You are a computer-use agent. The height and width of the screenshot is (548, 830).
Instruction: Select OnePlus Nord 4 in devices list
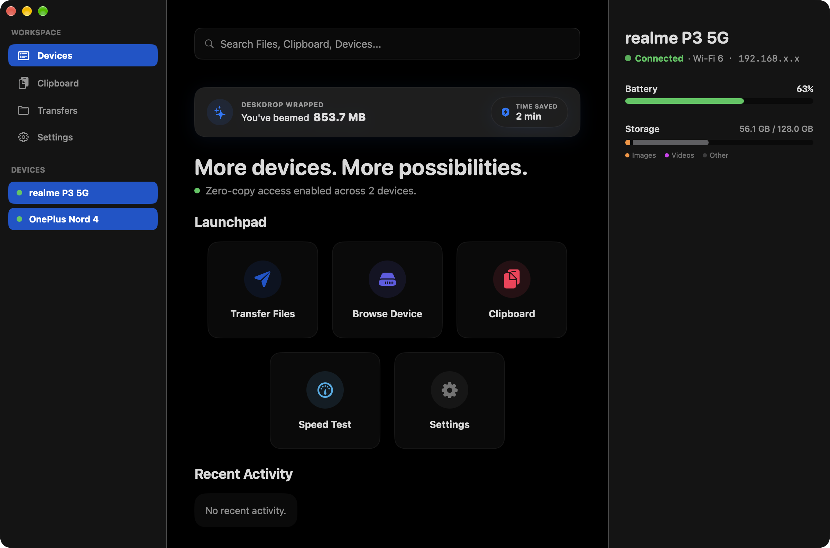[83, 219]
